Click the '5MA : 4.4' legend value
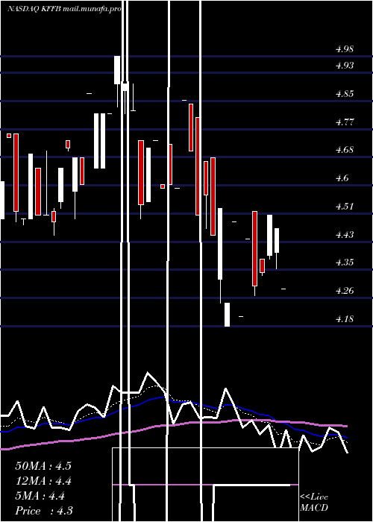This screenshot has width=373, height=522. pos(40,496)
